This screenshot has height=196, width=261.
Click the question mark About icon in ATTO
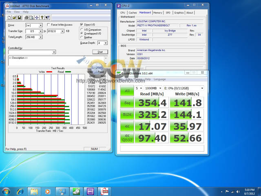coord(42,18)
